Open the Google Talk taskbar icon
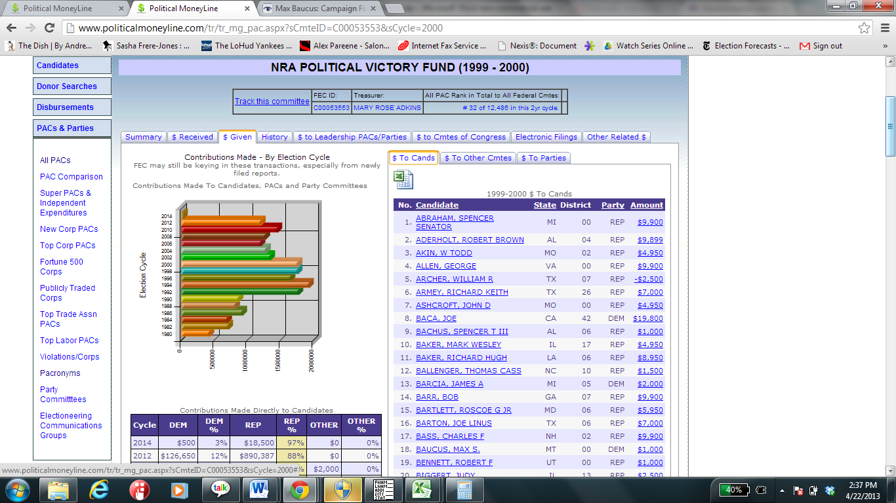The height and width of the screenshot is (503, 896). [x=220, y=490]
